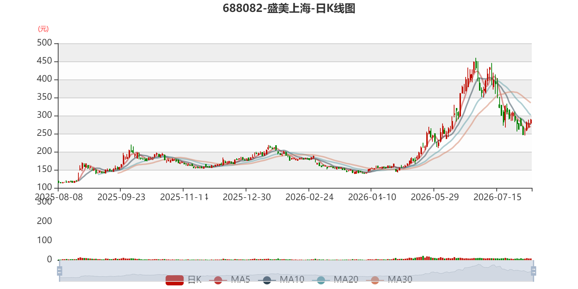Click the right data zoom handle
Image resolution: width=578 pixels, height=289 pixels.
coord(534,271)
